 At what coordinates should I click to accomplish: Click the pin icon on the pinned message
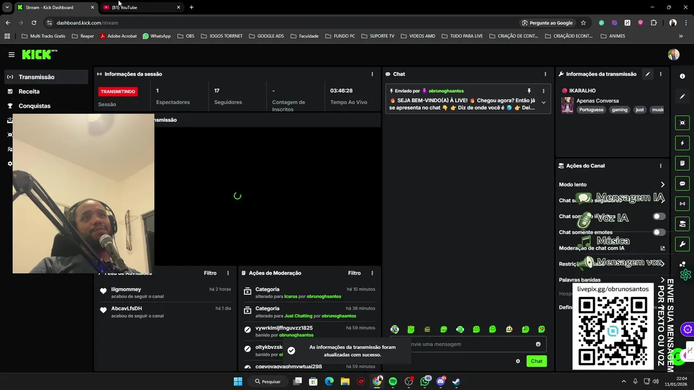pos(529,91)
